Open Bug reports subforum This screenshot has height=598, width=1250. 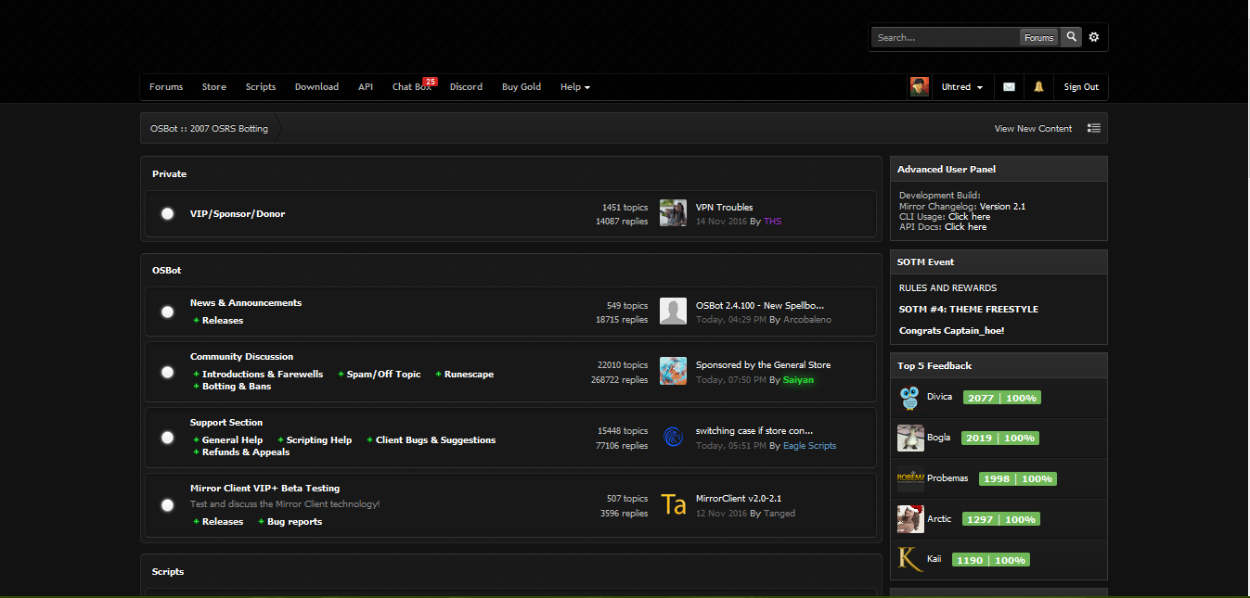click(295, 522)
